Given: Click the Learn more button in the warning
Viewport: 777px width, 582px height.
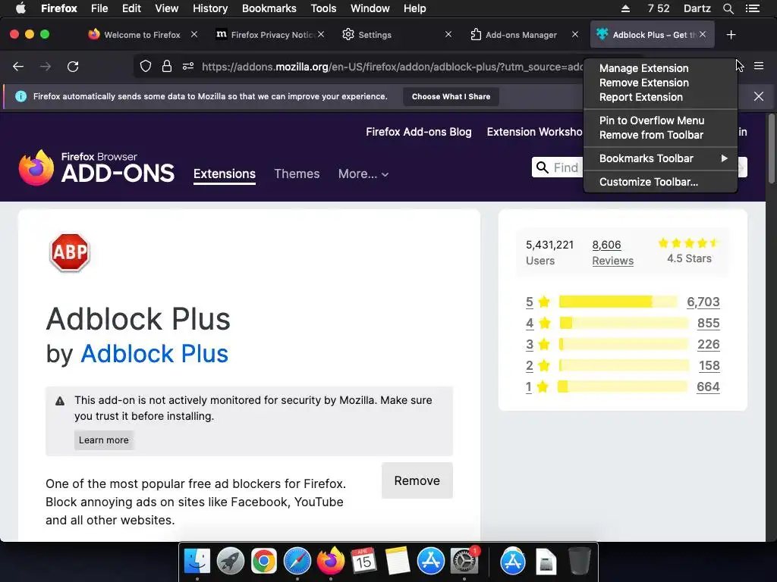Looking at the screenshot, I should click(x=103, y=440).
